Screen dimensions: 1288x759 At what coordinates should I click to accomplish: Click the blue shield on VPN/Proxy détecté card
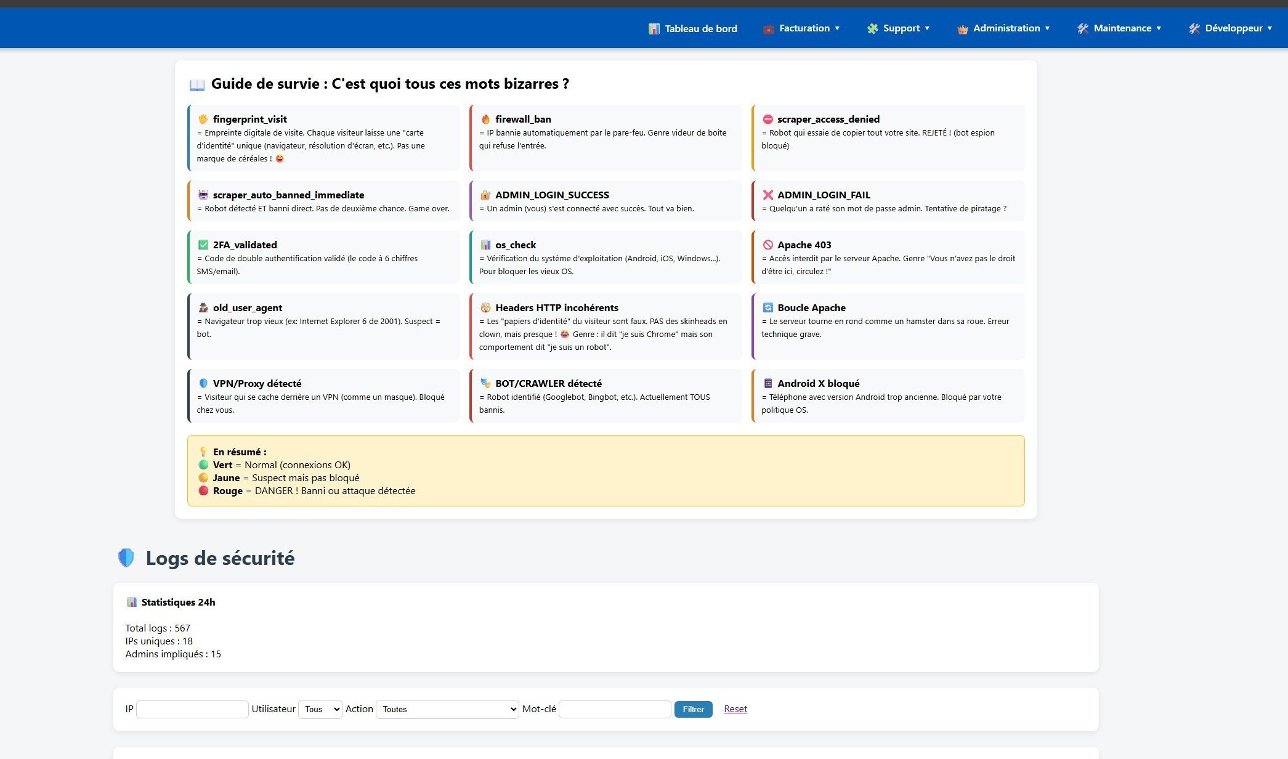202,383
